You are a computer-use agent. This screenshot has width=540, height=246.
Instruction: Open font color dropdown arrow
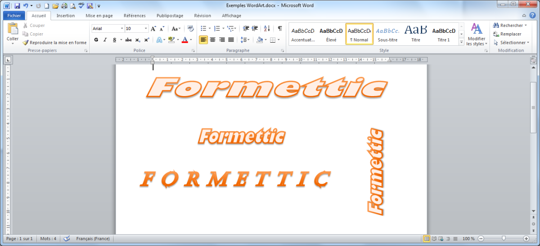click(190, 40)
